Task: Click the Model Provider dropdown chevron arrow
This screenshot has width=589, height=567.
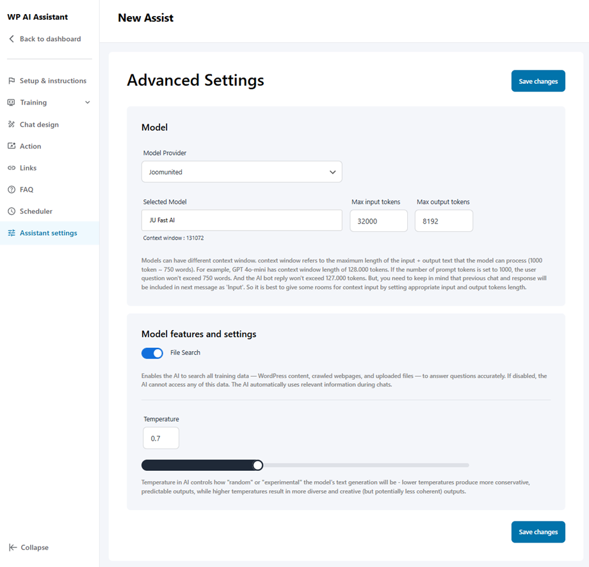Action: click(x=333, y=172)
